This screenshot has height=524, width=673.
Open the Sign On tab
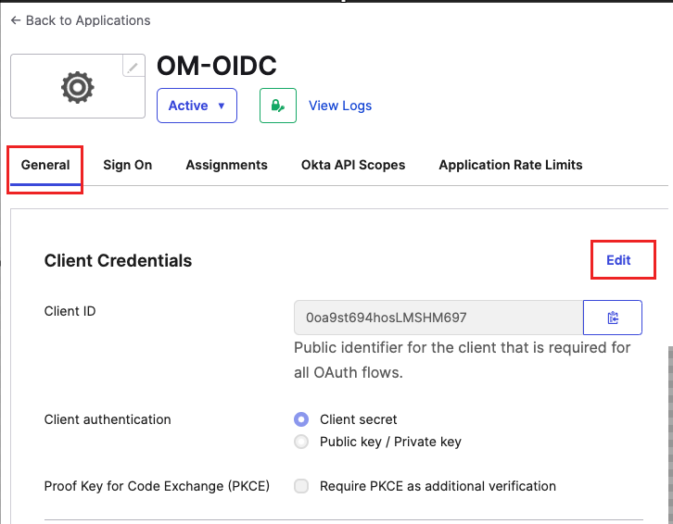(x=128, y=165)
